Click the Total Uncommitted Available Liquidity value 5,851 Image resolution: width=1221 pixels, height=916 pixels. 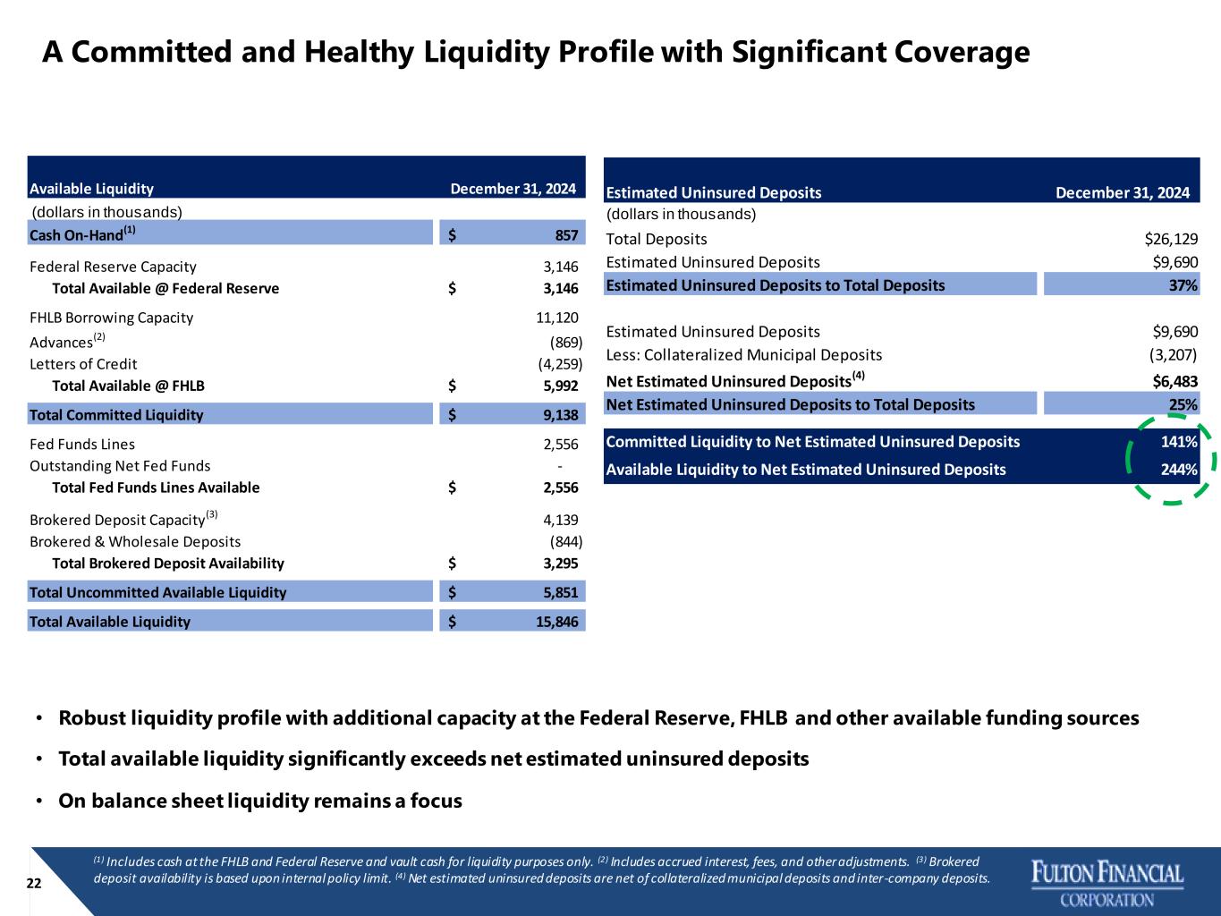click(x=560, y=592)
